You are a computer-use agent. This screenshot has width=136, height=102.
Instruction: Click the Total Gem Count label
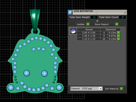click(109, 17)
